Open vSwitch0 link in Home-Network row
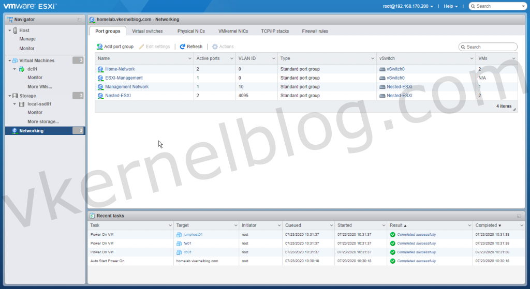The height and width of the screenshot is (289, 530). click(395, 69)
